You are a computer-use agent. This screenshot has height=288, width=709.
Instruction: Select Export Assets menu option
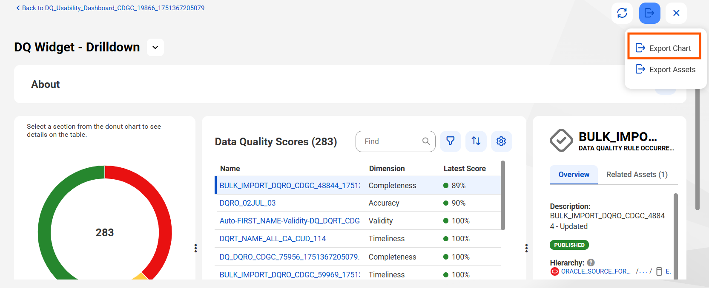pyautogui.click(x=665, y=69)
